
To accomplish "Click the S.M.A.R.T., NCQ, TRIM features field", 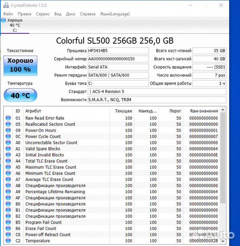I will click(x=157, y=100).
